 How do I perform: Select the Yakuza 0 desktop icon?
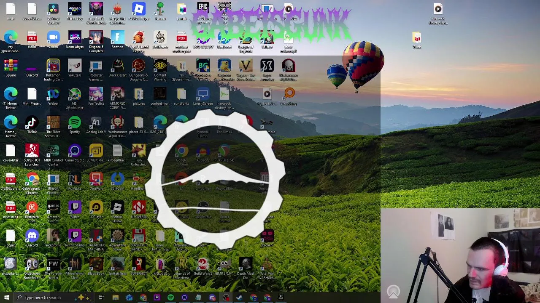pos(75,68)
